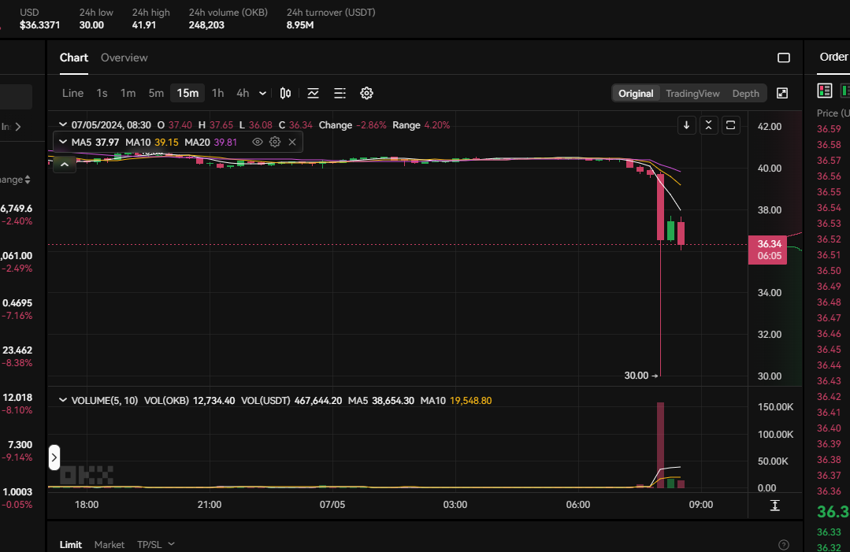Click market row priced 12.018
This screenshot has width=850, height=552.
tap(17, 403)
